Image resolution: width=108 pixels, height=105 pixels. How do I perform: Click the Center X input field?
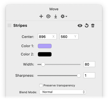(x=47, y=37)
